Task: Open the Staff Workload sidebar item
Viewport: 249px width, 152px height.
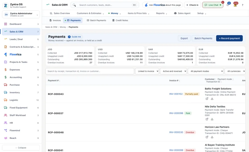Action: coord(21,115)
